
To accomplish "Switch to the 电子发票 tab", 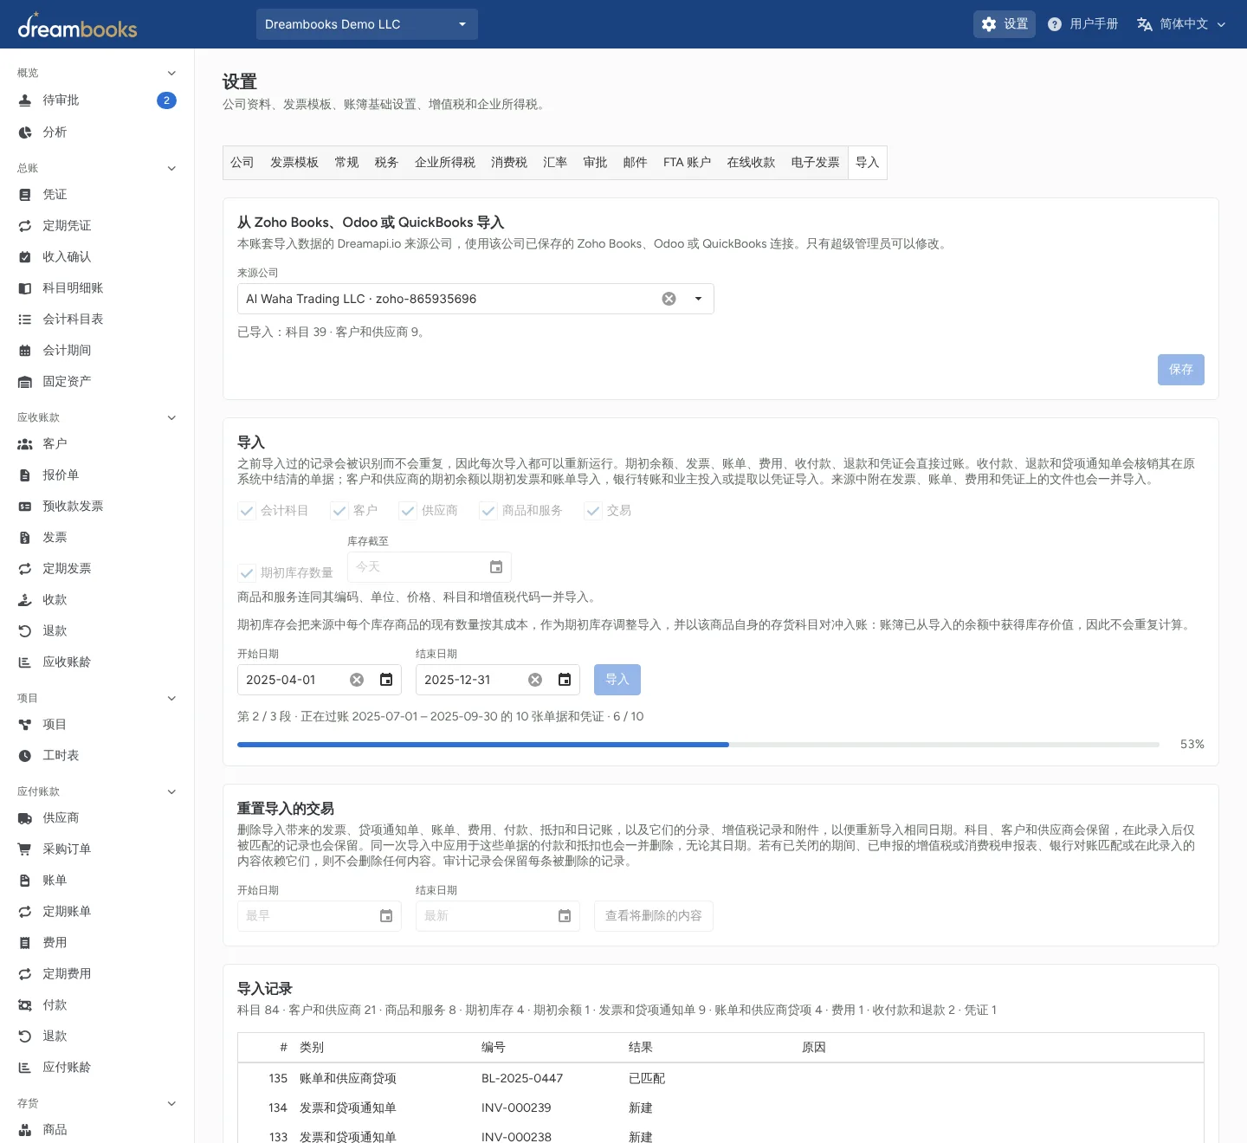I will pos(815,163).
